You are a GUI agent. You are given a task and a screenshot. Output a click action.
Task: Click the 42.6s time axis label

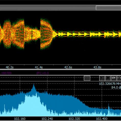(x=68, y=67)
